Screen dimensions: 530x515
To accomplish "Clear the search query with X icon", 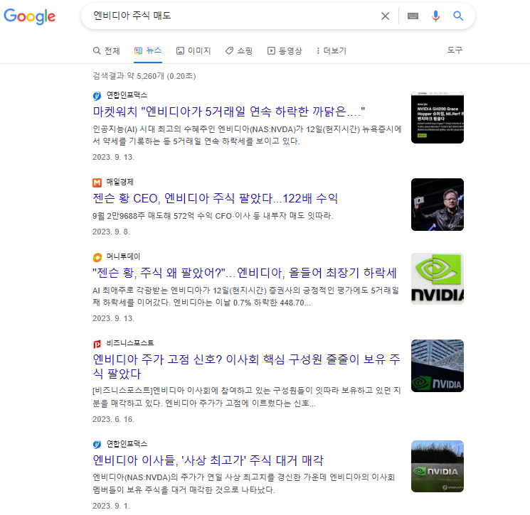I will click(385, 16).
